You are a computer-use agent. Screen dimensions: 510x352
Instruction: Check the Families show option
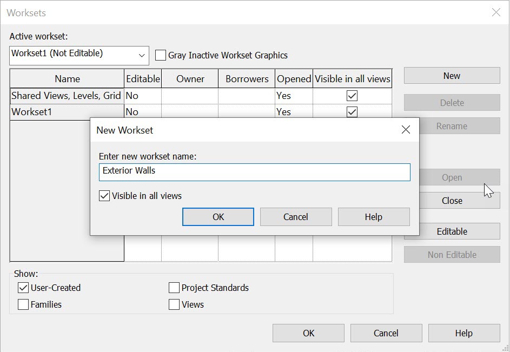(x=23, y=304)
